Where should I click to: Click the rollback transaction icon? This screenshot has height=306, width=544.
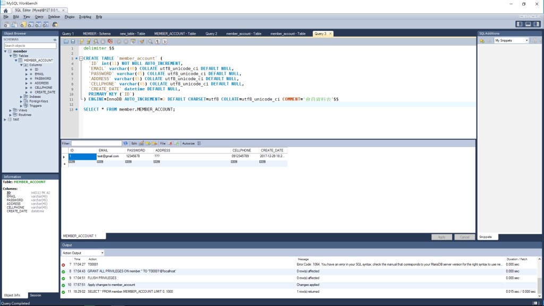coord(126,41)
